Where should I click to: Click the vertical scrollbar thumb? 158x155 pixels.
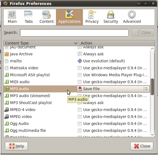(x=152, y=87)
